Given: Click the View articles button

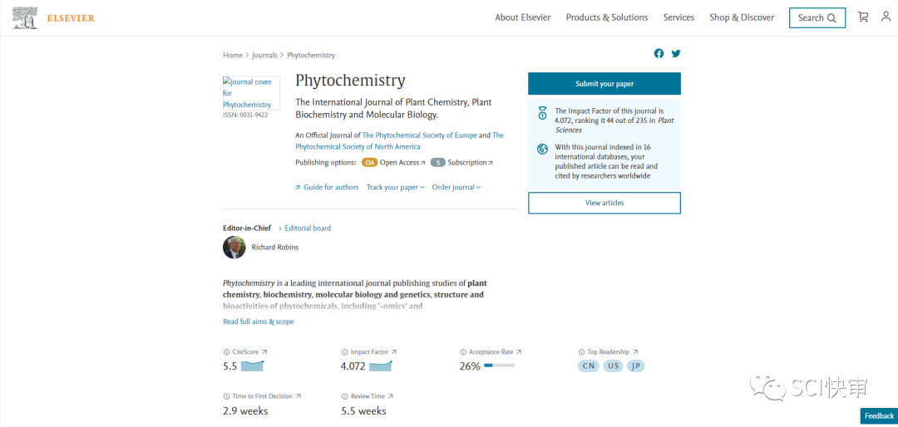Looking at the screenshot, I should 604,203.
